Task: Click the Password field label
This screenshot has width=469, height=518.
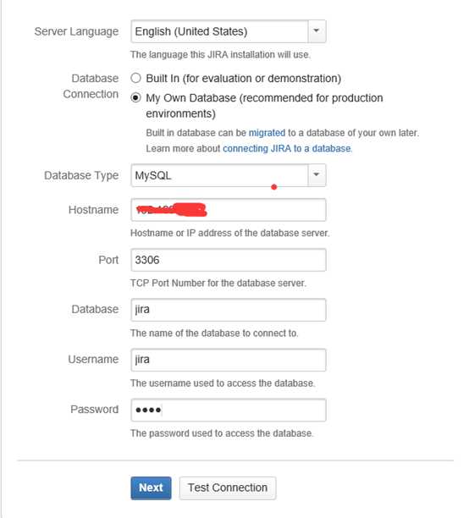Action: click(95, 410)
